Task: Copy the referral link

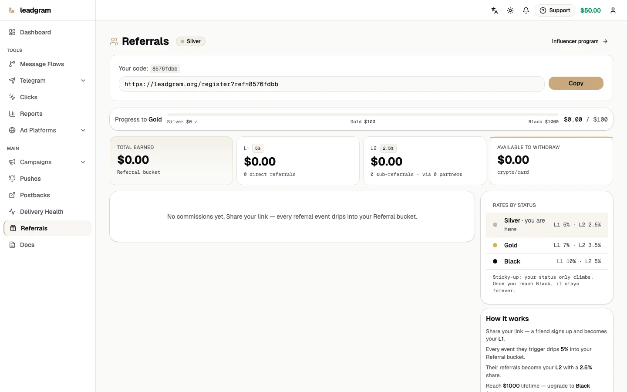Action: (576, 83)
